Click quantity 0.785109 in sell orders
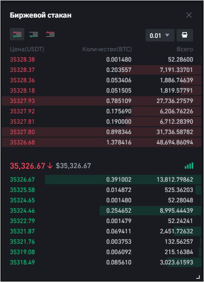Image resolution: width=204 pixels, height=282 pixels. pos(119,101)
